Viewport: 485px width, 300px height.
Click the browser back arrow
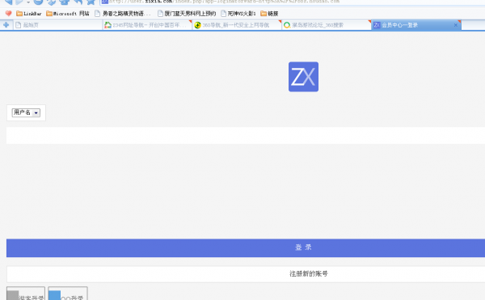pos(8,2)
